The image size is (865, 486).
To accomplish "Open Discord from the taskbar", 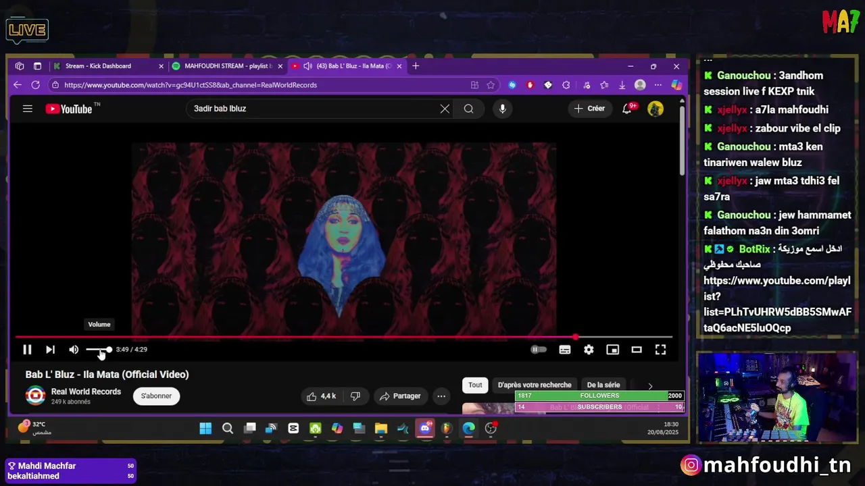I will pyautogui.click(x=425, y=428).
